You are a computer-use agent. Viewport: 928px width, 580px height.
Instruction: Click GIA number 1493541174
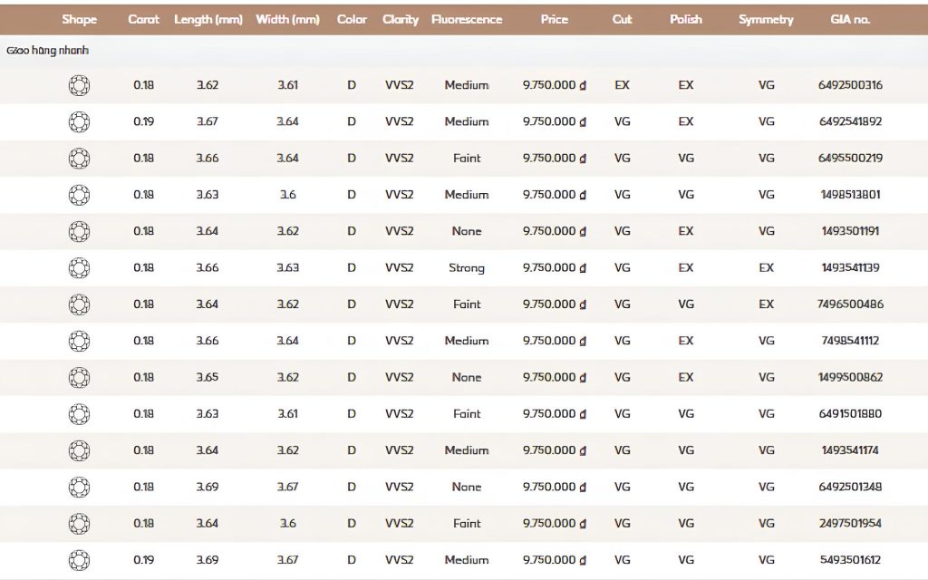coord(850,451)
